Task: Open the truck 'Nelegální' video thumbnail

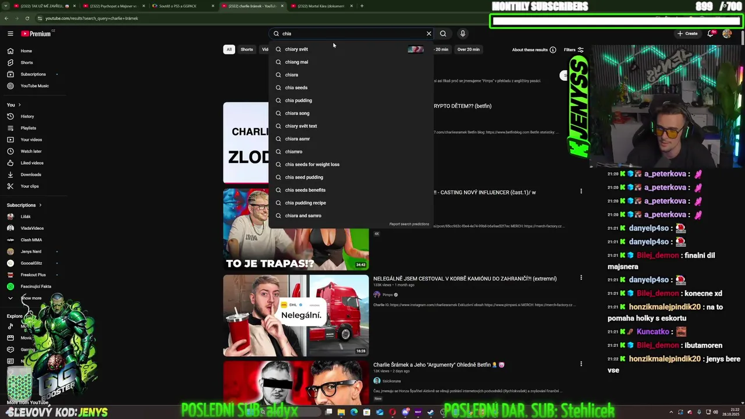Action: 296,315
